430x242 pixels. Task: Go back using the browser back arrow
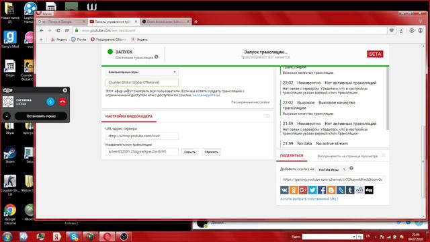pyautogui.click(x=42, y=30)
